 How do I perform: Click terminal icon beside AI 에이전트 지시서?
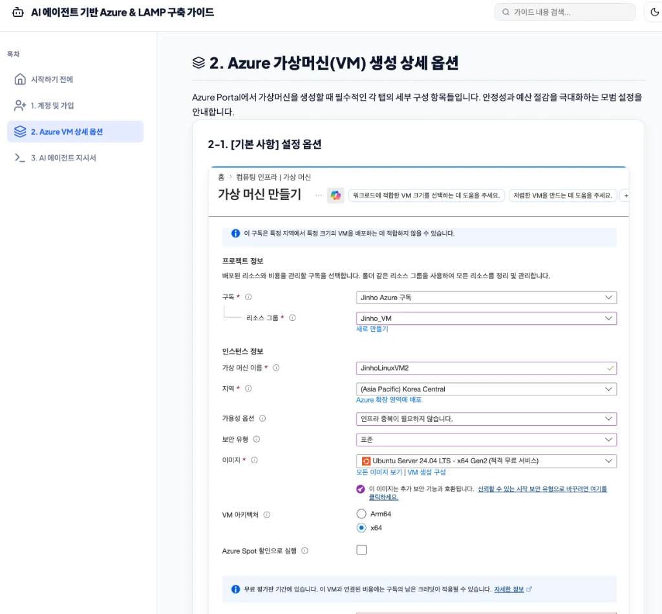(20, 158)
